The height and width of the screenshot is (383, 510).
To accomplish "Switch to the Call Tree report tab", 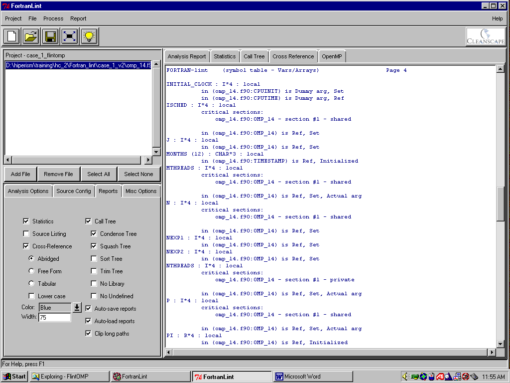I will point(254,56).
